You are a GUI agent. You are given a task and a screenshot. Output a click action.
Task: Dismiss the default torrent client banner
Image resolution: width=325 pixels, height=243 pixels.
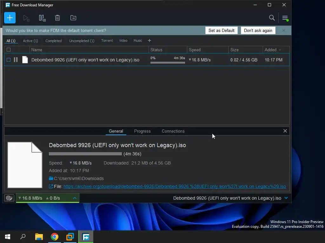[283, 30]
